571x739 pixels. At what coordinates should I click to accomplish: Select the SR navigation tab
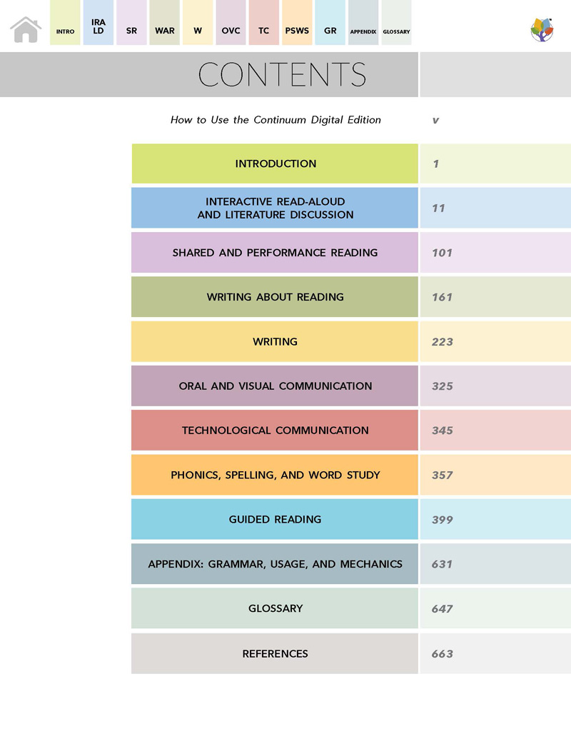[131, 24]
